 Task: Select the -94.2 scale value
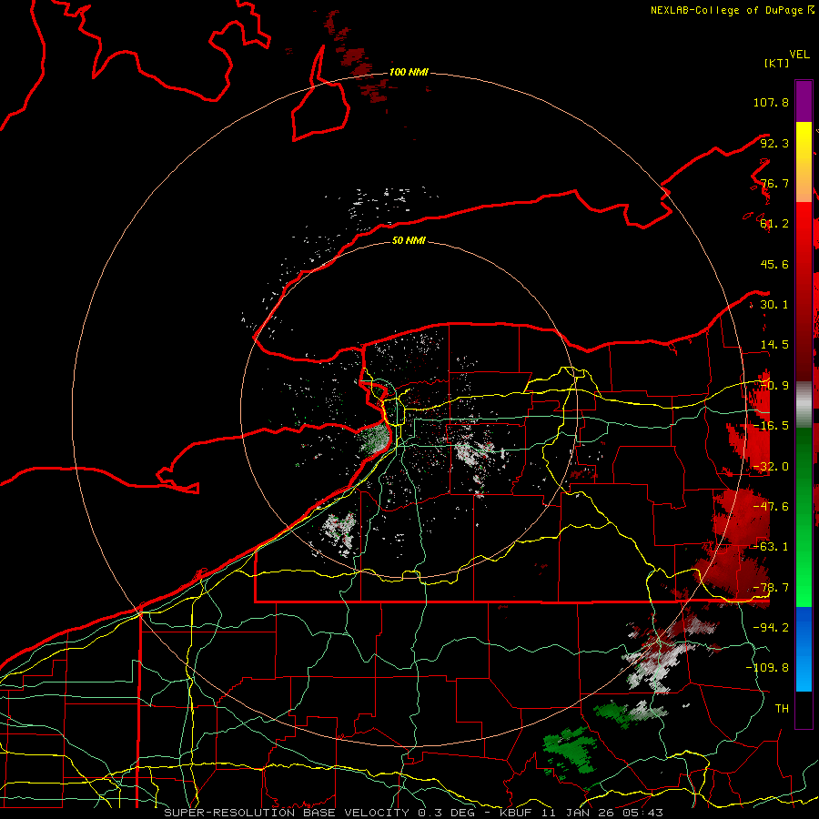771,628
